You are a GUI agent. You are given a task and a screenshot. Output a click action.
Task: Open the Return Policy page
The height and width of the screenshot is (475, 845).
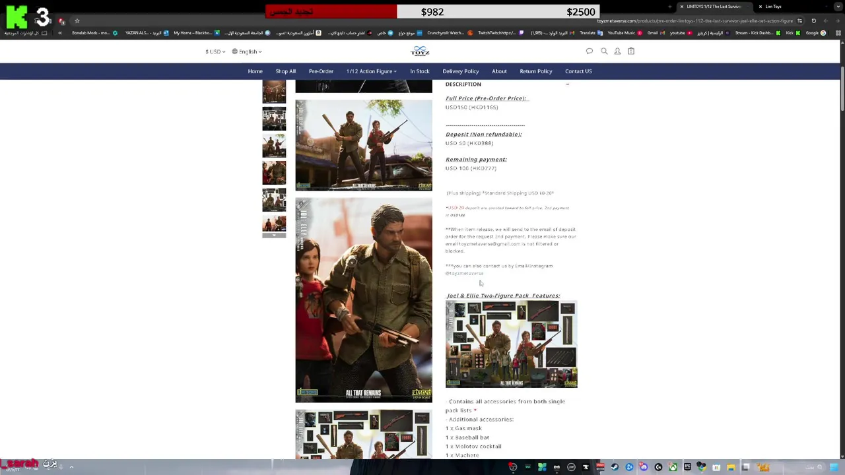click(x=535, y=71)
